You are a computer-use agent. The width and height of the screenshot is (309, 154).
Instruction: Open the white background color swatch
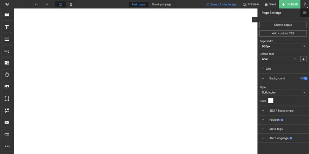271,101
